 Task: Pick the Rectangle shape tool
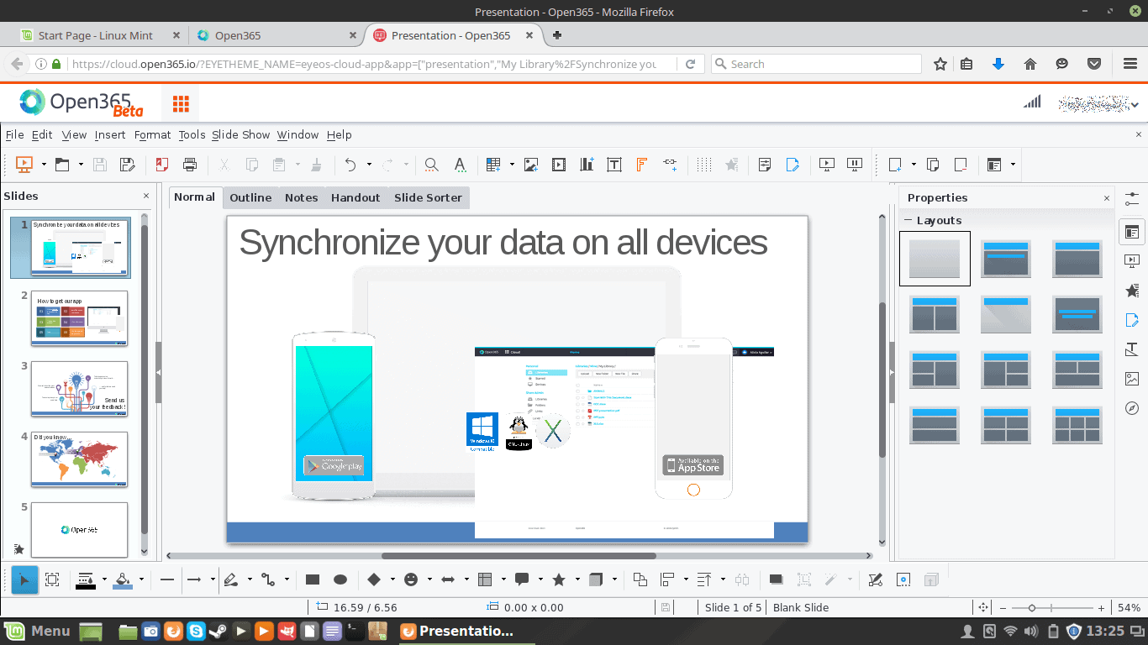coord(313,579)
